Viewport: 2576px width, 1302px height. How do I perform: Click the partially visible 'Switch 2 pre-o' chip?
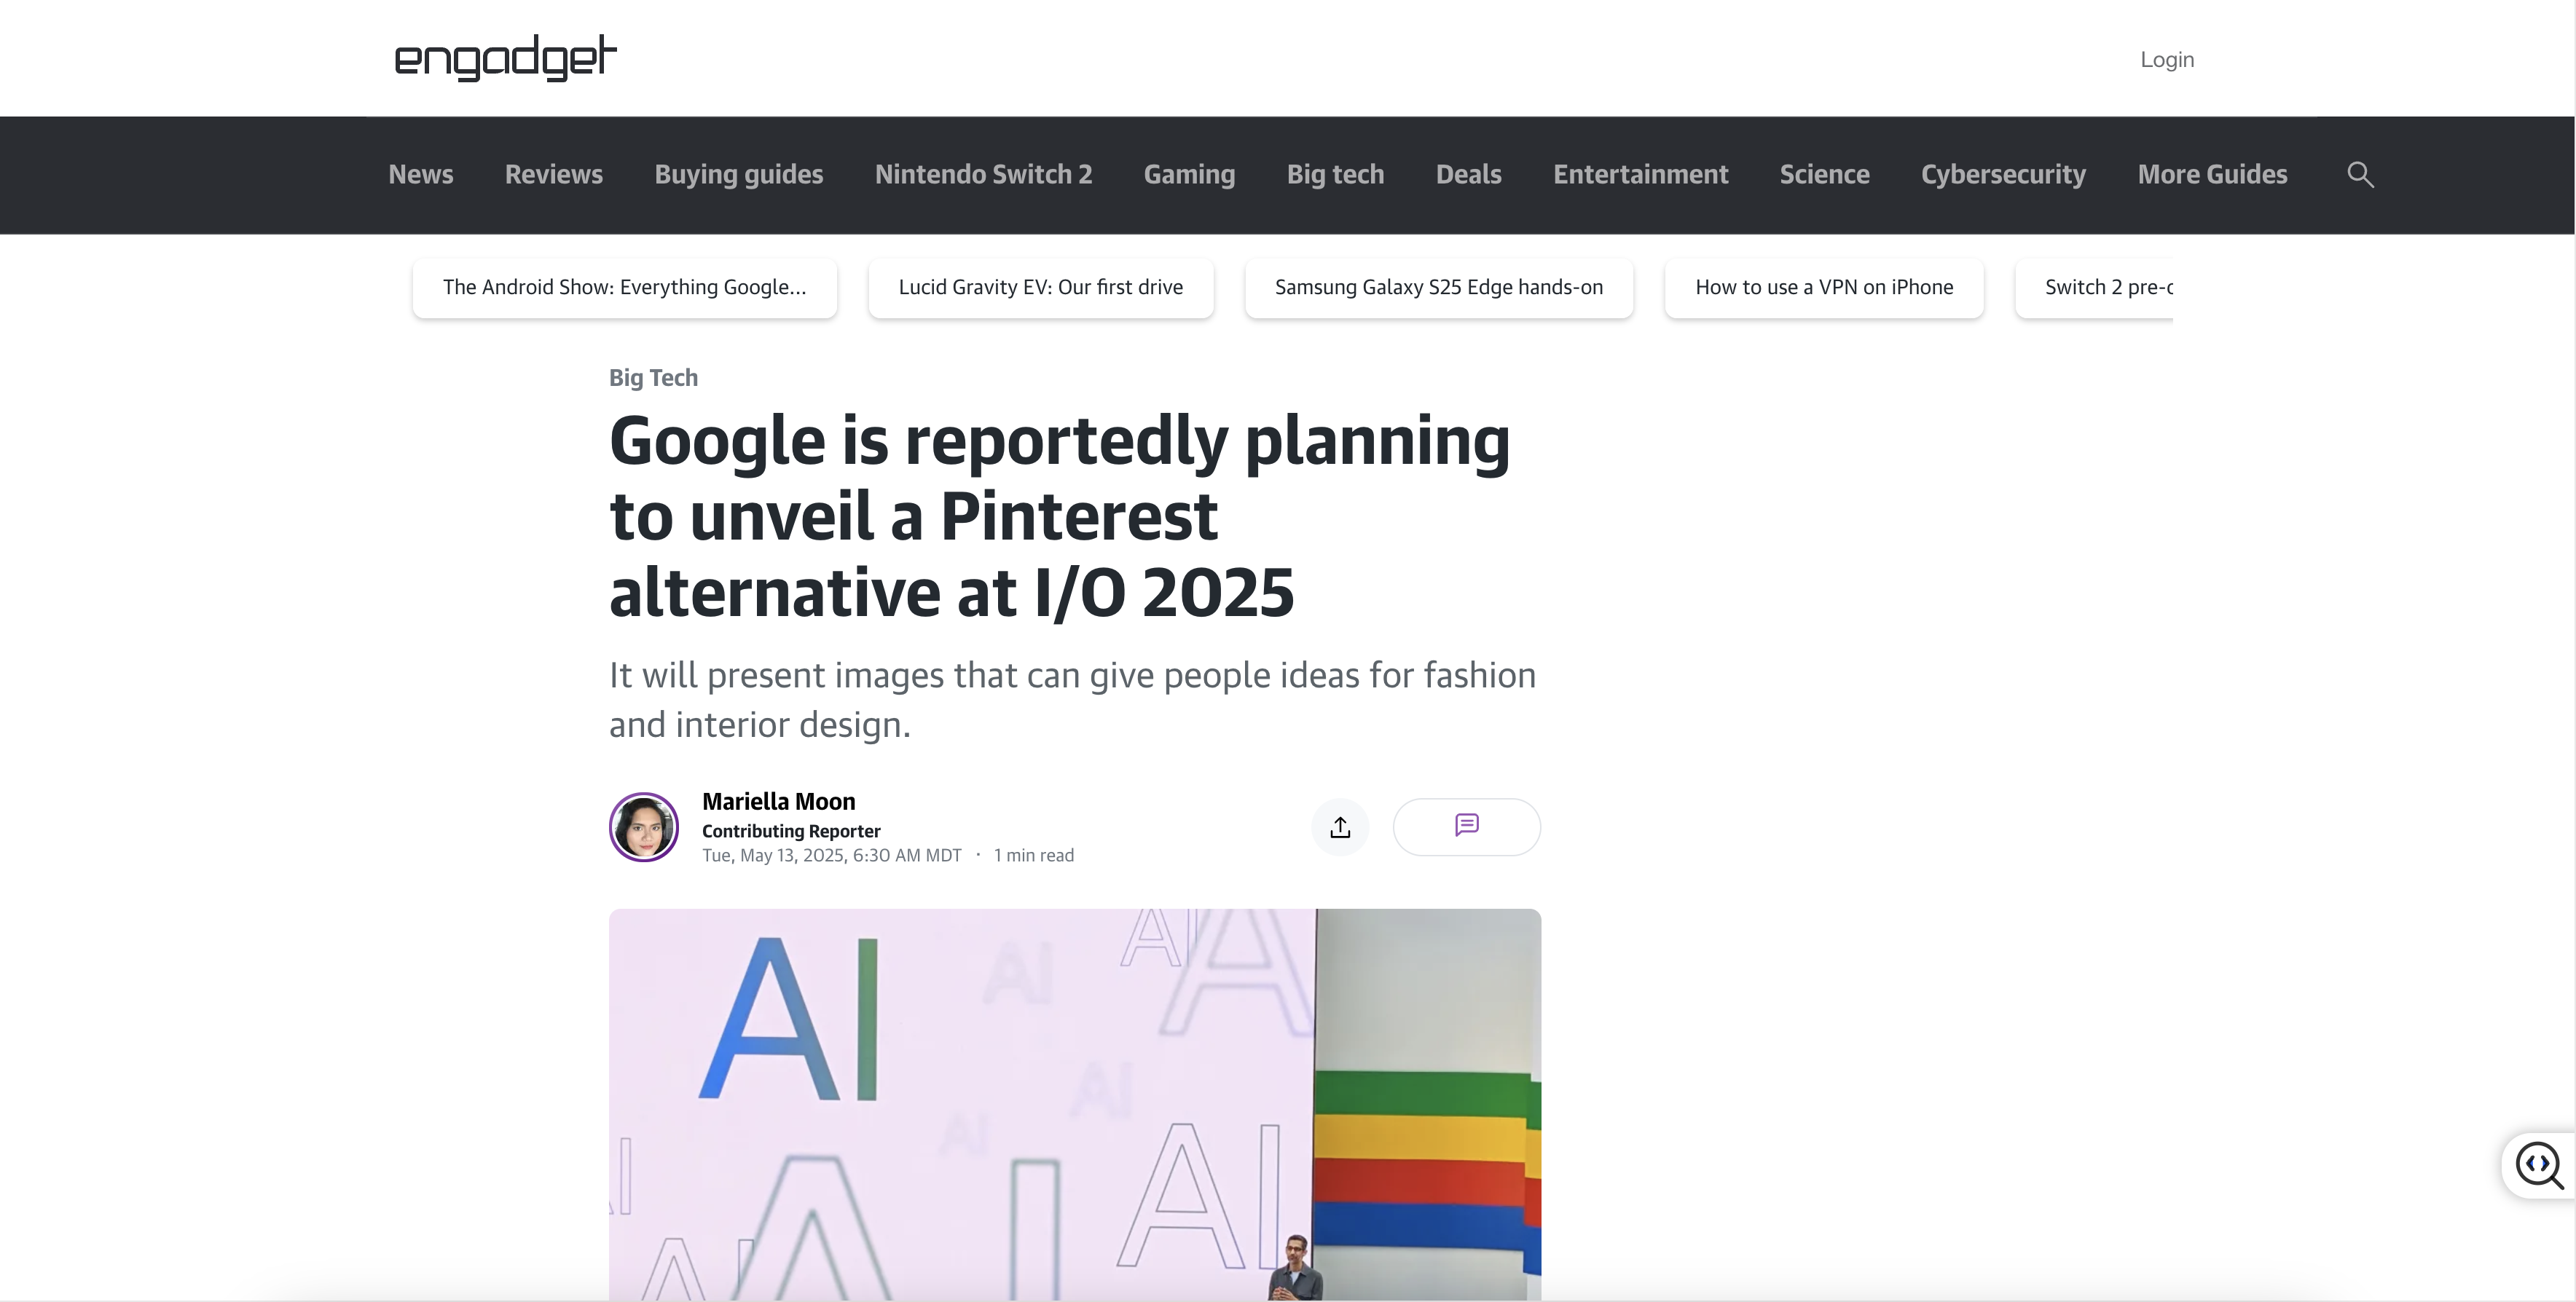click(2095, 288)
